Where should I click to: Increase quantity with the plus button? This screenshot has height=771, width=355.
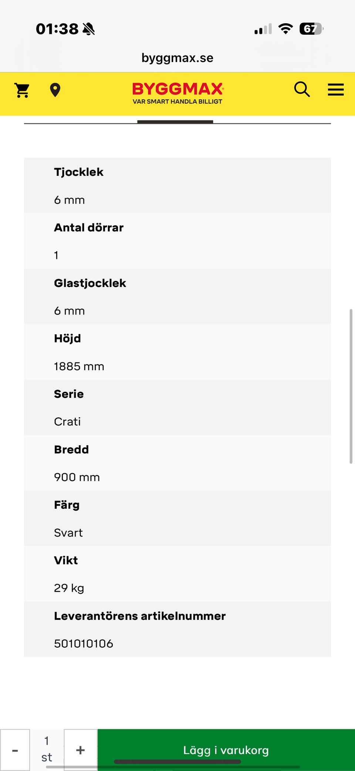pos(81,750)
